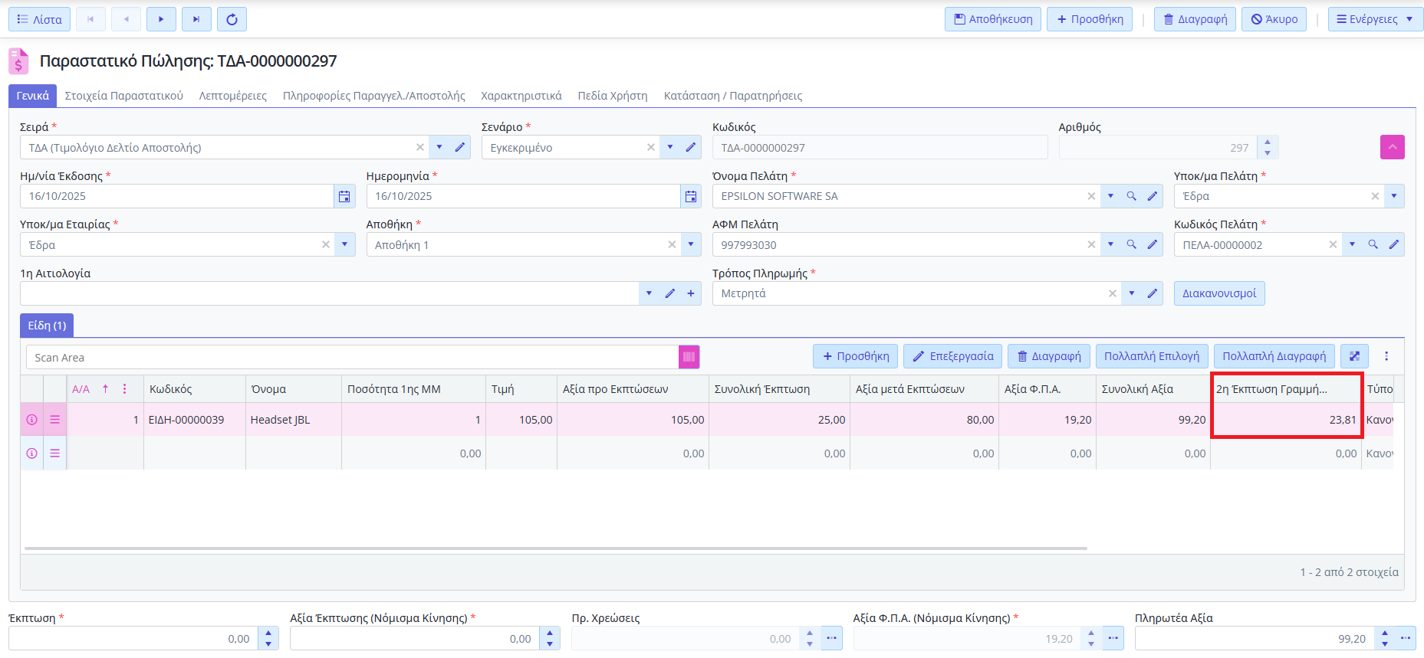Switch to the Λεπτομέρειες tab
The width and height of the screenshot is (1424, 658).
(233, 96)
